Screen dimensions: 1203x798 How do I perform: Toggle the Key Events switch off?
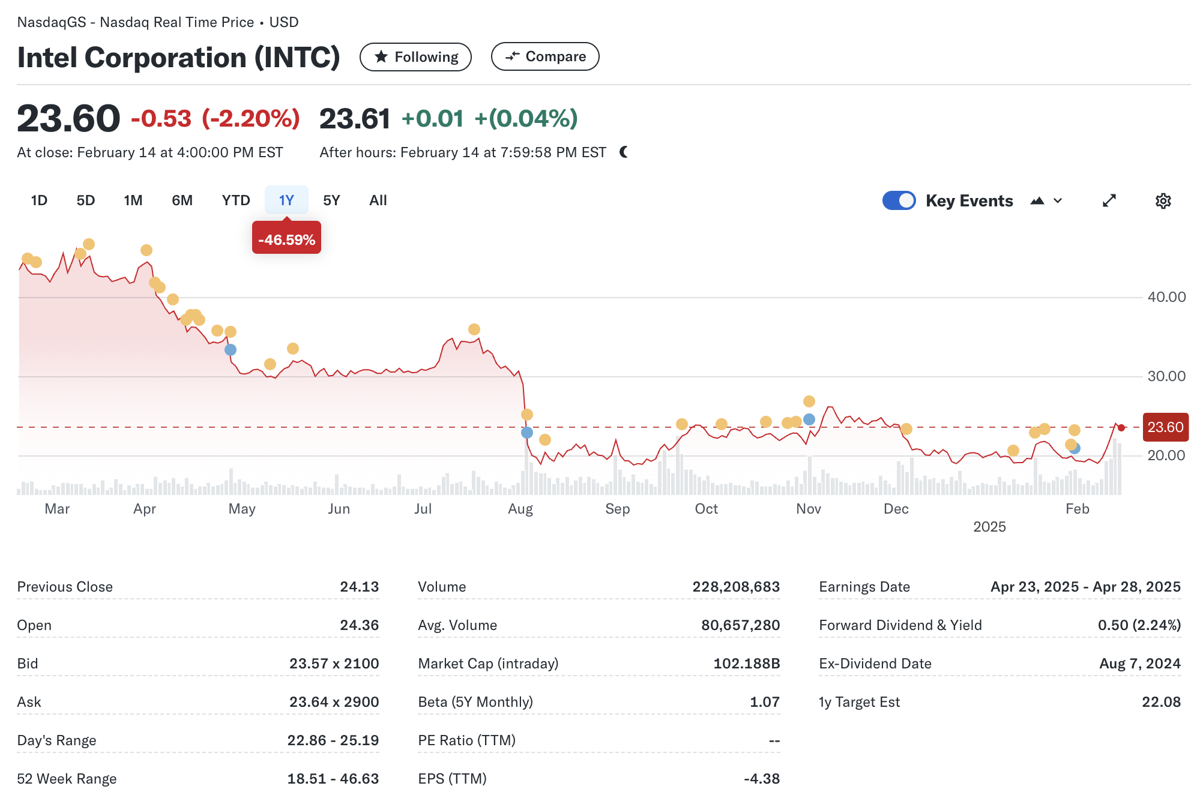899,200
